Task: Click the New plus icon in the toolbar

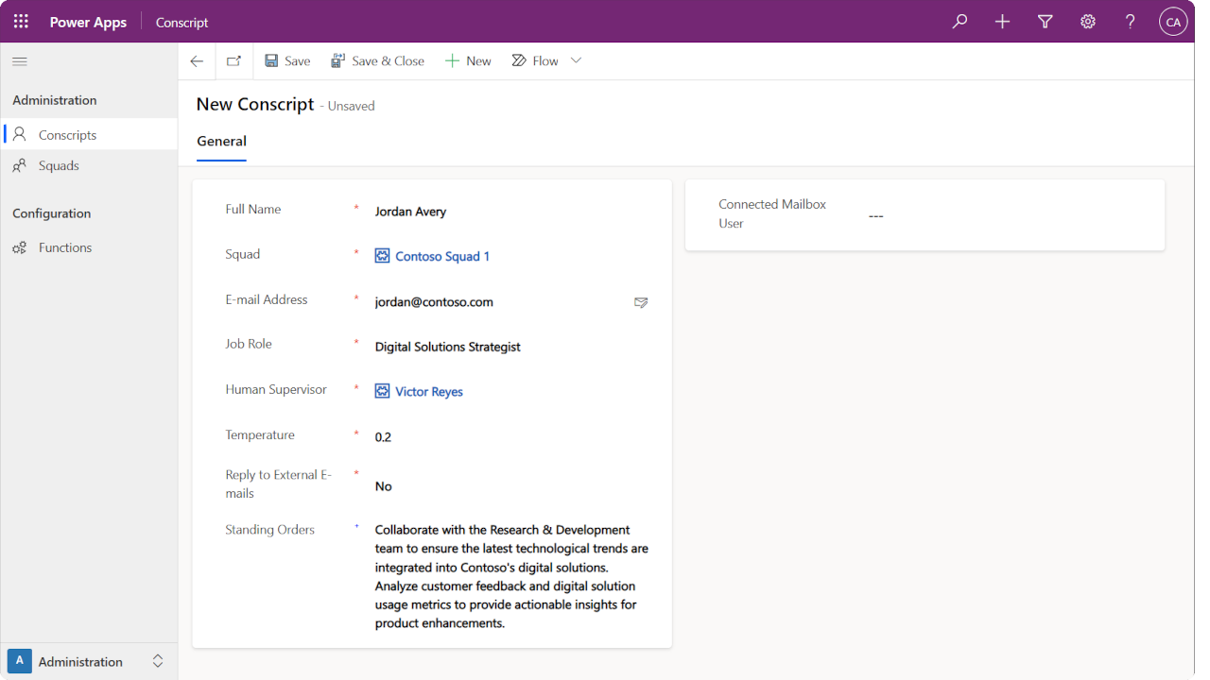Action: (452, 61)
